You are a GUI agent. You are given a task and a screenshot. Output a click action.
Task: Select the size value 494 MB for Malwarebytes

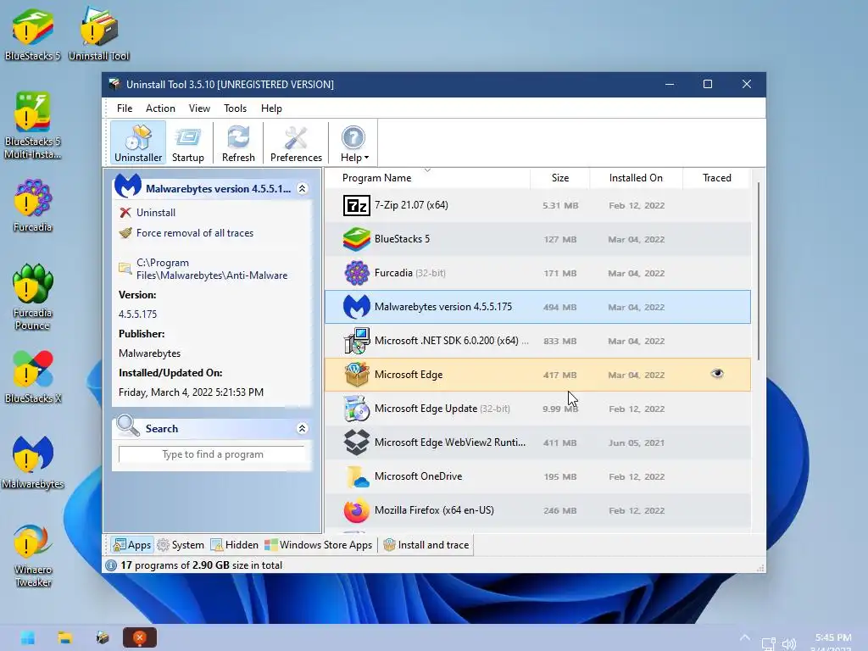(559, 307)
